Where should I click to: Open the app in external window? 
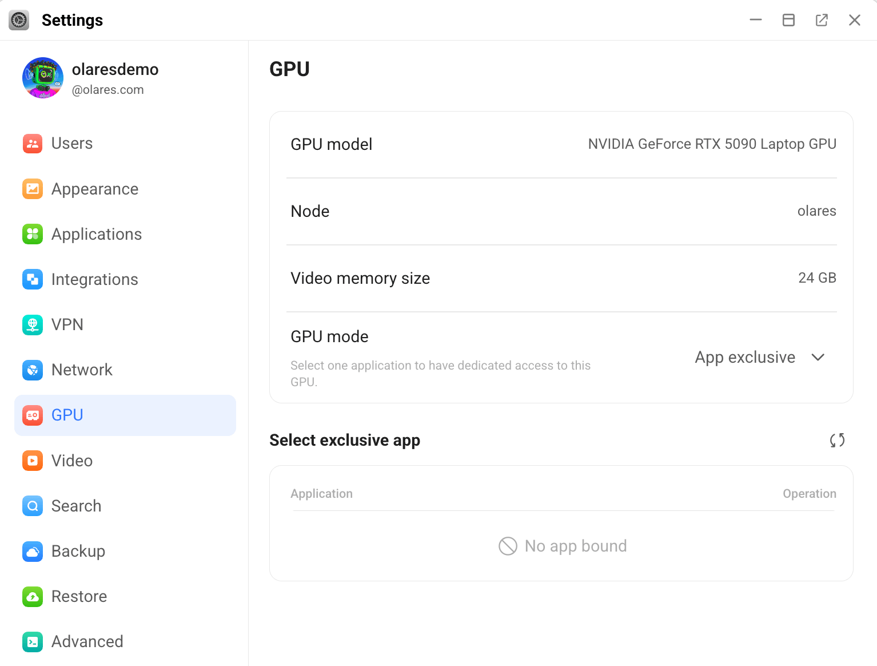coord(822,19)
